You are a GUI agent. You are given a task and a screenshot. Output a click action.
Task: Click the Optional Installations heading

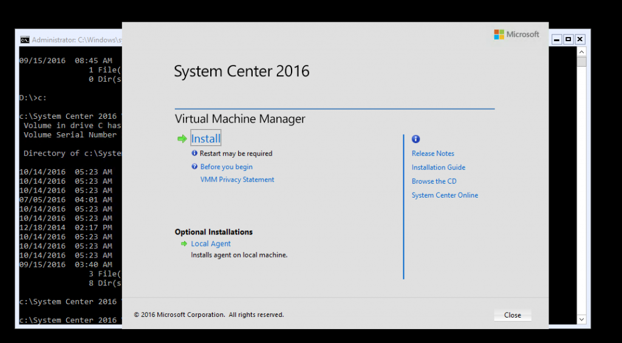tap(214, 232)
